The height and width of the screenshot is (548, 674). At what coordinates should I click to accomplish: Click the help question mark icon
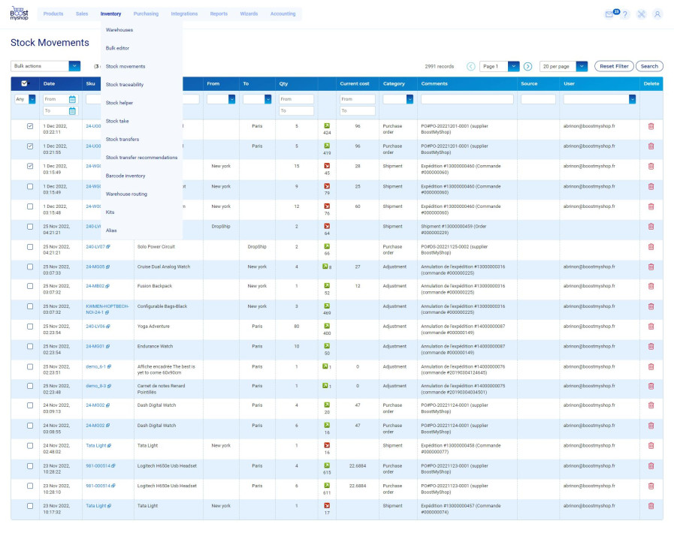click(625, 14)
